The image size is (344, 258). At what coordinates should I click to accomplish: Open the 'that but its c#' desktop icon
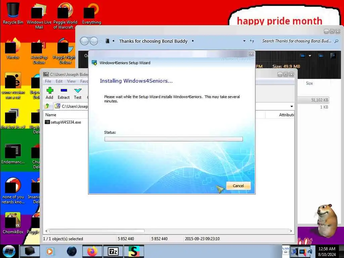[x=13, y=119]
